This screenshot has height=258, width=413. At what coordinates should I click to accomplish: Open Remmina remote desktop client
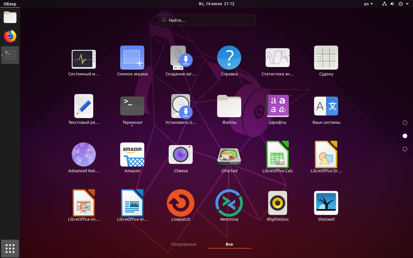[229, 203]
